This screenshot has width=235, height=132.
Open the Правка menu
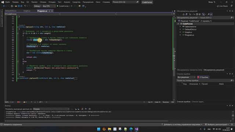point(15,2)
